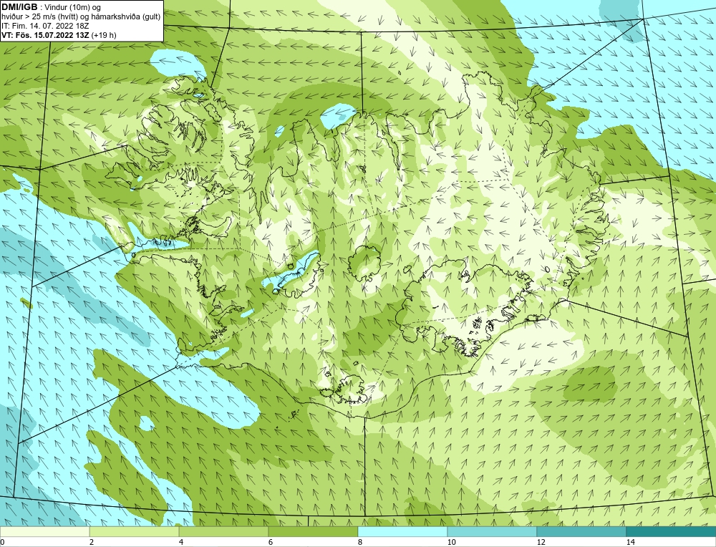Click the 8–10 m/s light cyan legend swatch
This screenshot has width=716, height=547.
coord(402,531)
